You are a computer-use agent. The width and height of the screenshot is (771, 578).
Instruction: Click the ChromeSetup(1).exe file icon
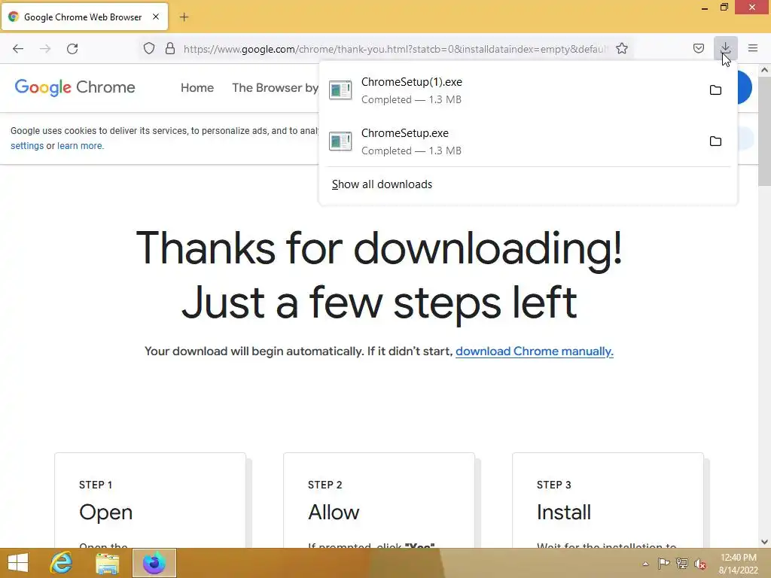pos(340,90)
